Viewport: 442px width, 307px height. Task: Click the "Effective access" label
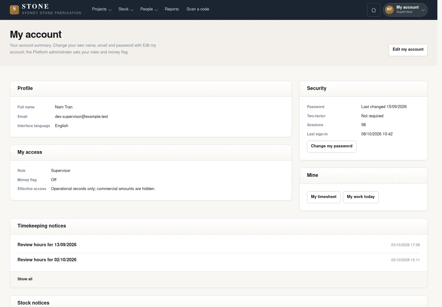pyautogui.click(x=32, y=189)
